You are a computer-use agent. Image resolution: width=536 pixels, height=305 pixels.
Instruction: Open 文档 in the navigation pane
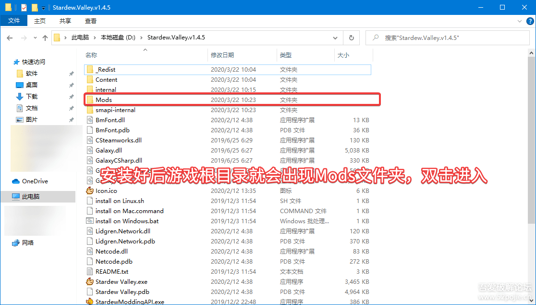(31, 108)
